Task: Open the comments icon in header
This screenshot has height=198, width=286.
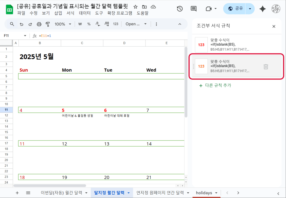Action: 194,9
